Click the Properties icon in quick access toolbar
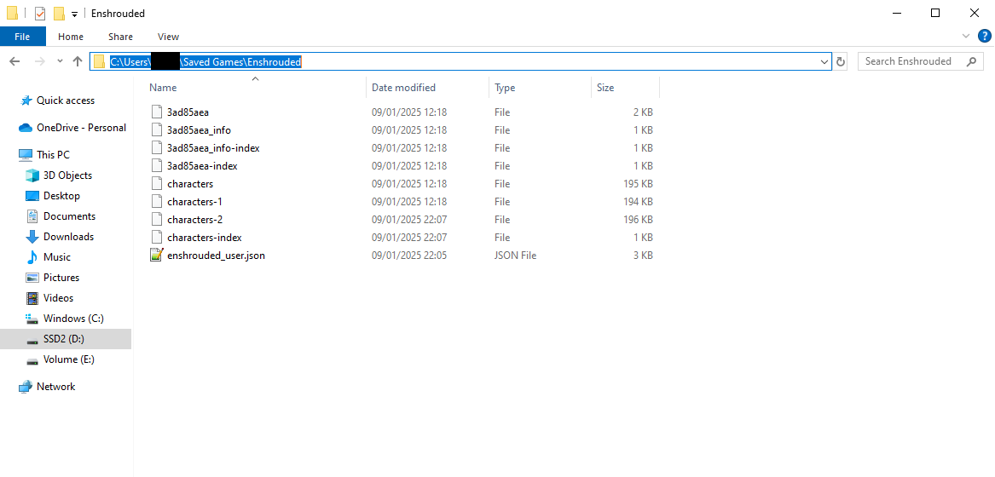Image resolution: width=995 pixels, height=477 pixels. [x=40, y=14]
